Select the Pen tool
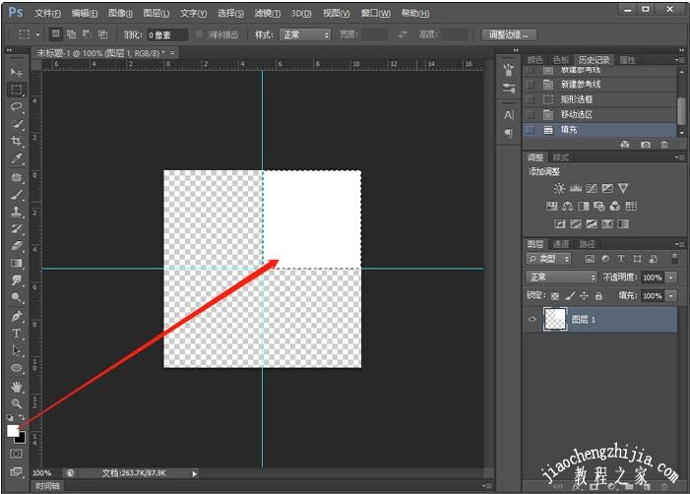Screen dimensions: 690x494 [x=17, y=316]
